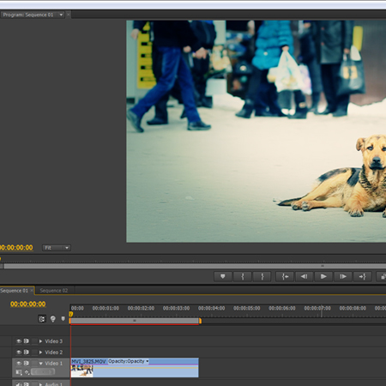Click the Show Keyframes icon on Video 1
Viewport: 386px width, 386px height.
click(x=27, y=372)
